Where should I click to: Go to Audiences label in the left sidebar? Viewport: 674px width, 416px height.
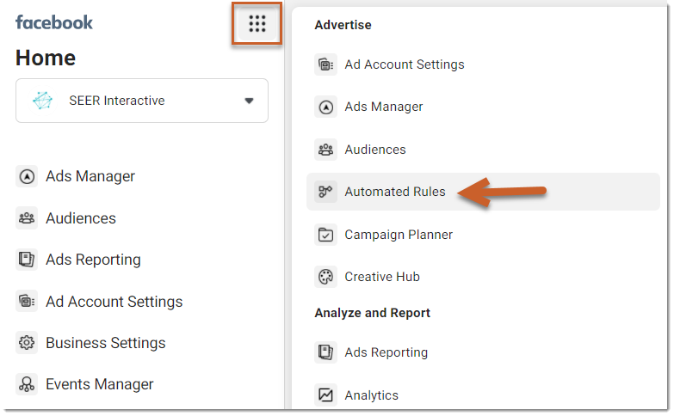81,218
